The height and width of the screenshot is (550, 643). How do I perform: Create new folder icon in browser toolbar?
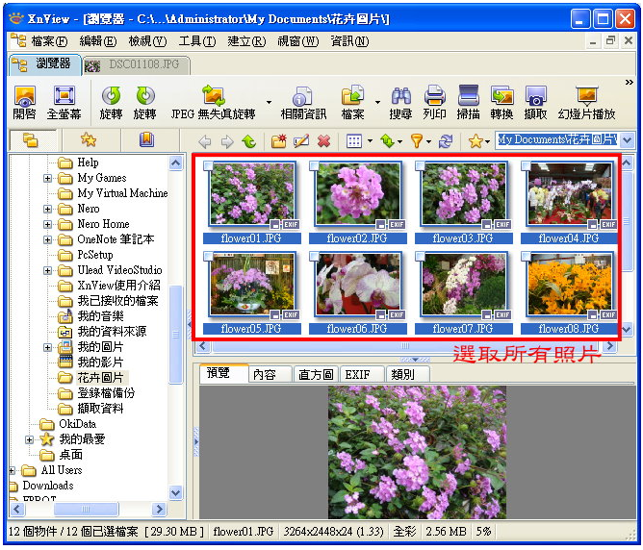tap(279, 141)
